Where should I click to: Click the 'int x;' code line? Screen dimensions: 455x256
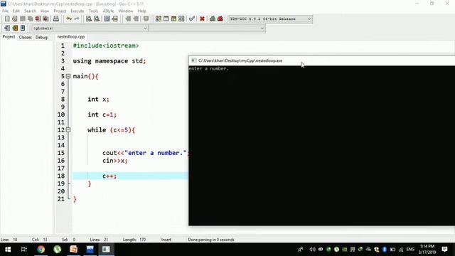point(98,100)
